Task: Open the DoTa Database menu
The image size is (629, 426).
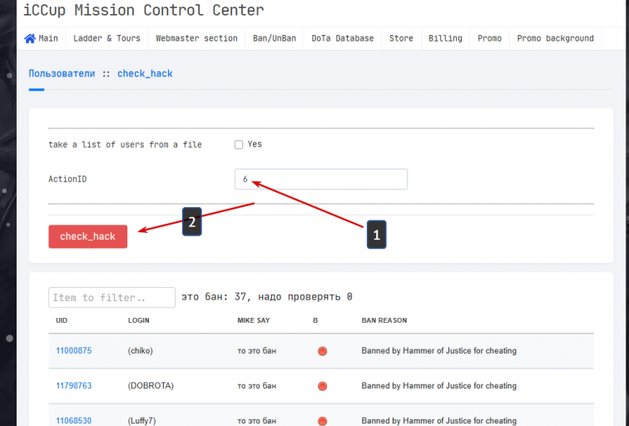Action: pos(343,38)
